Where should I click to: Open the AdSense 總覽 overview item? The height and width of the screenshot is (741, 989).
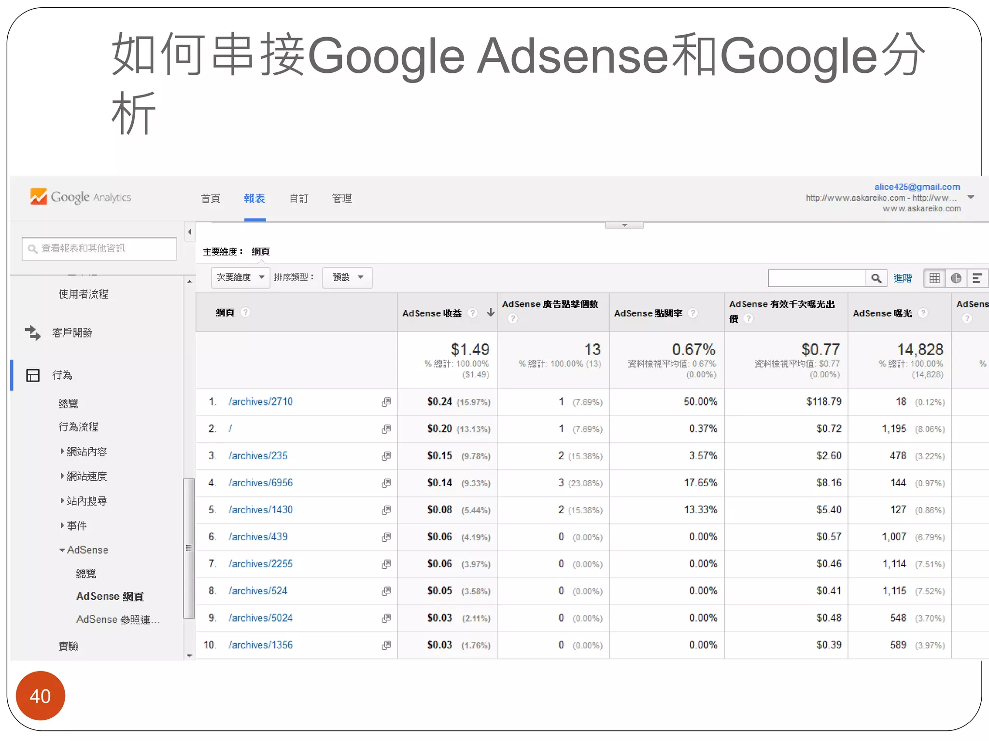click(86, 573)
